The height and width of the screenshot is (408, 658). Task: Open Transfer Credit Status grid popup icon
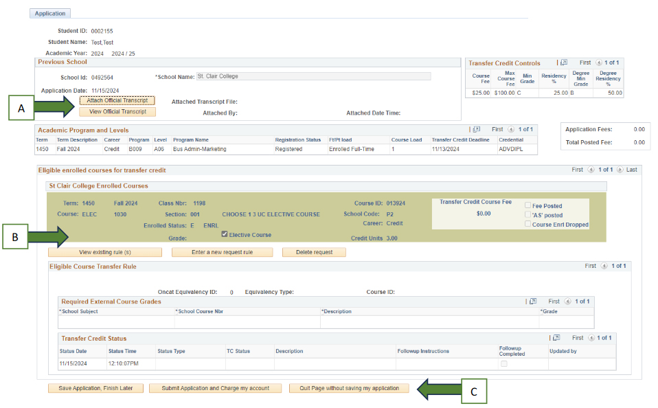[x=556, y=338]
